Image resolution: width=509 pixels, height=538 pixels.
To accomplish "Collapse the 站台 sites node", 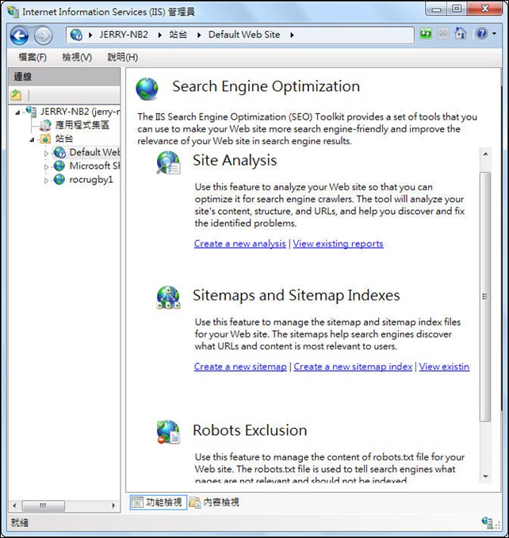I will coord(32,139).
